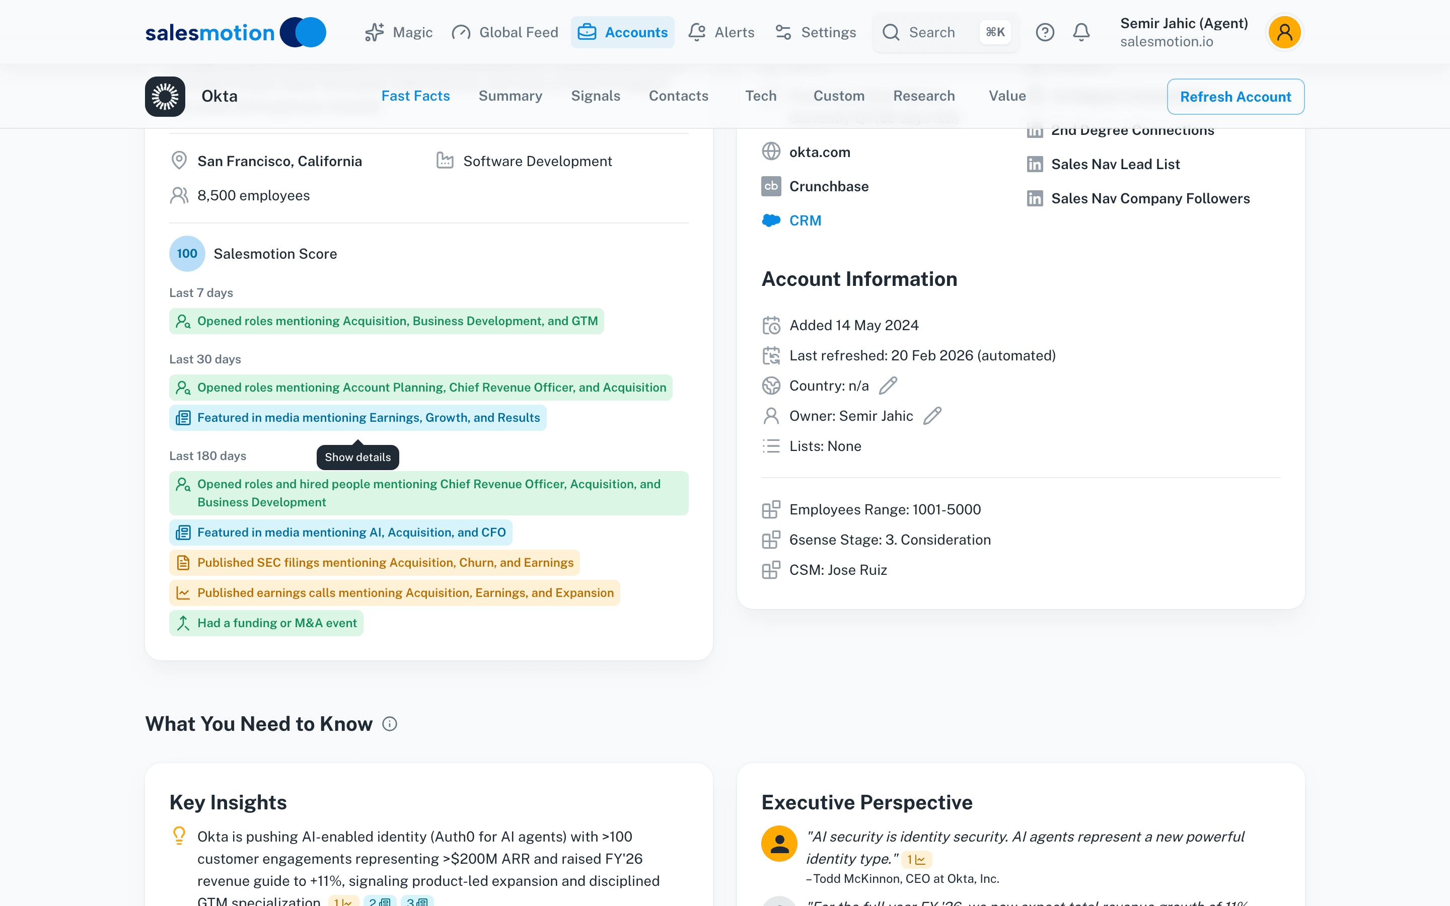Click the location pin icon
Viewport: 1450px width, 906px height.
(x=179, y=161)
